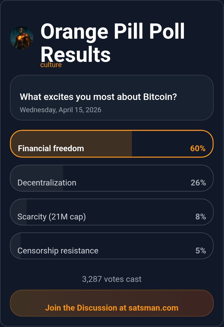
Task: Click the 5% result label
Action: tap(201, 251)
